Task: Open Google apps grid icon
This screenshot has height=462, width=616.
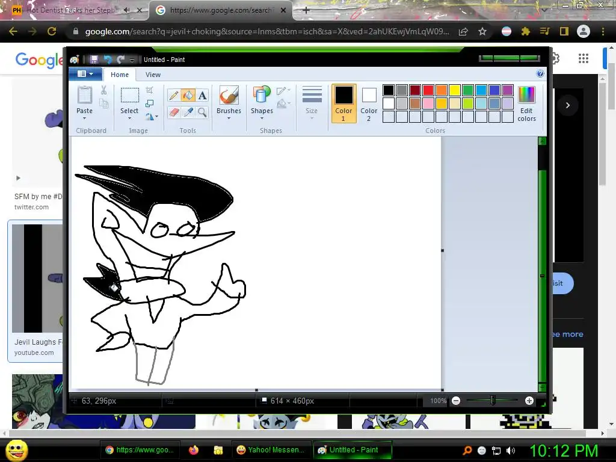Action: click(584, 58)
